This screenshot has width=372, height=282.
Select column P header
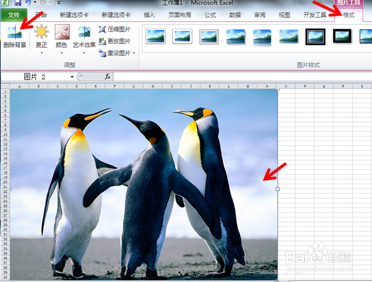pos(305,86)
